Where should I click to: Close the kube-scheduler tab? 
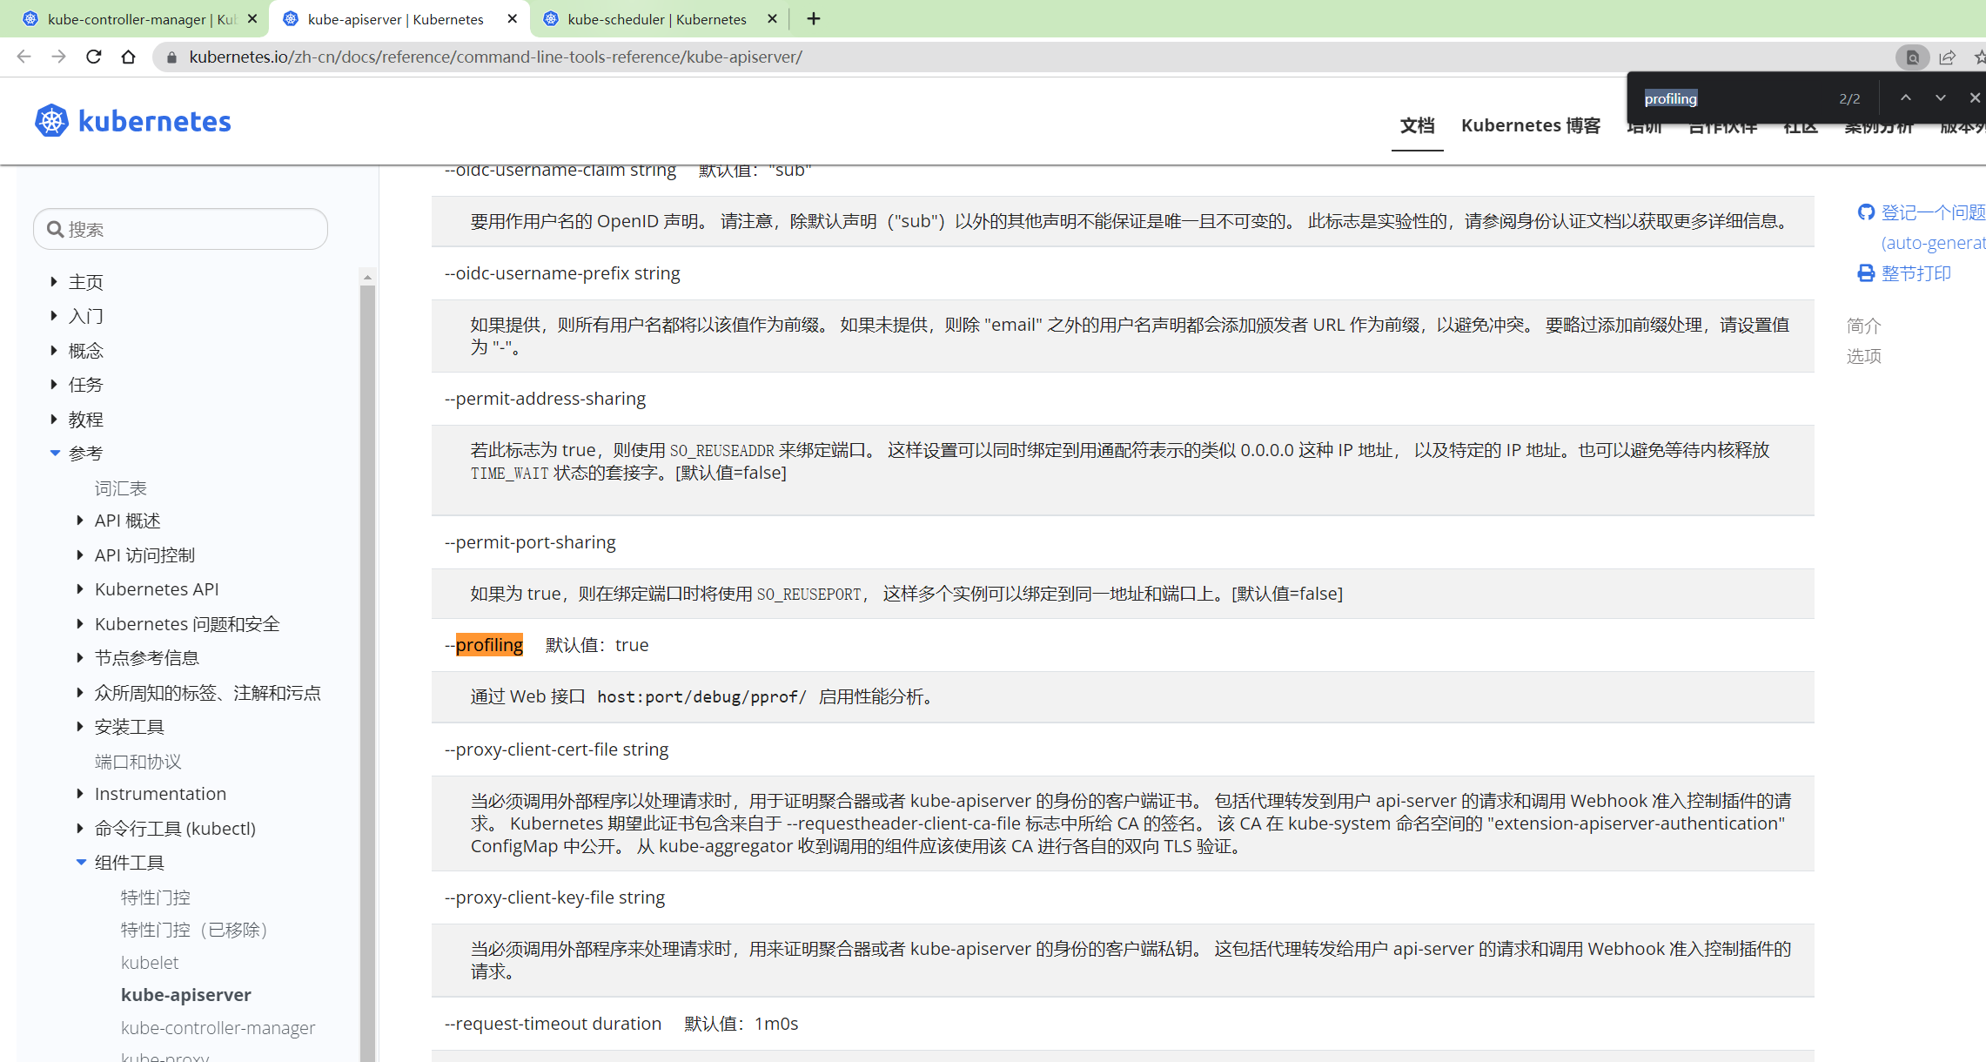pyautogui.click(x=772, y=18)
